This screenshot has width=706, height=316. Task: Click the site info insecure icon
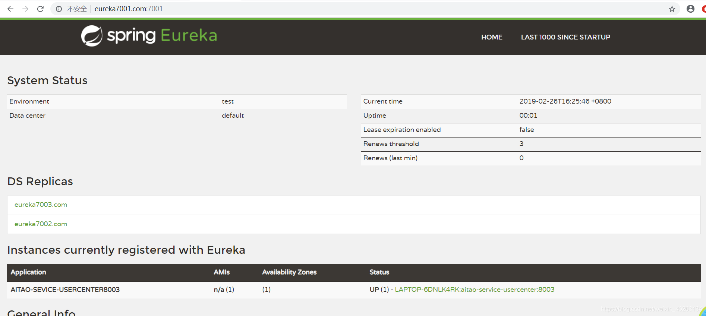59,9
